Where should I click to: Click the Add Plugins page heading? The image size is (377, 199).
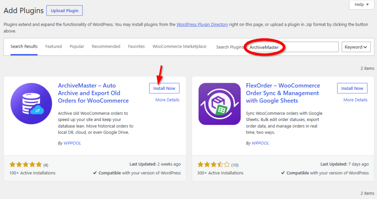click(24, 11)
